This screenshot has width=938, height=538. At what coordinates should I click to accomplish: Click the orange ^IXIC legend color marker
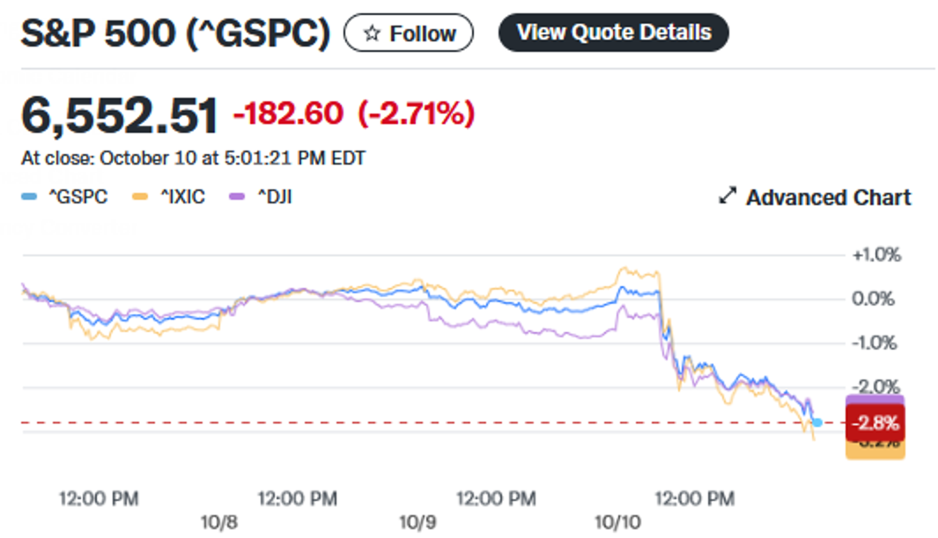tap(139, 197)
